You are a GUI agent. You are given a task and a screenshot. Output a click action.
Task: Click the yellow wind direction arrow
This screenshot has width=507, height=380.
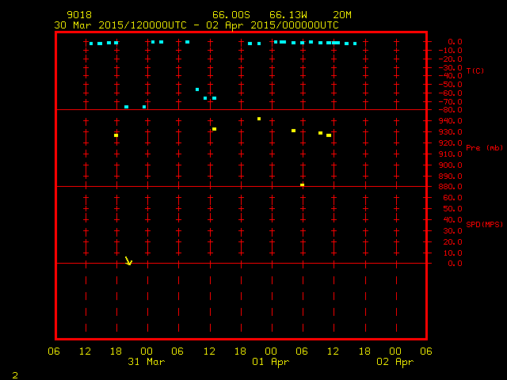coord(128,260)
